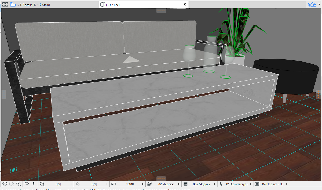Click the partial structure display icon

pos(185,184)
